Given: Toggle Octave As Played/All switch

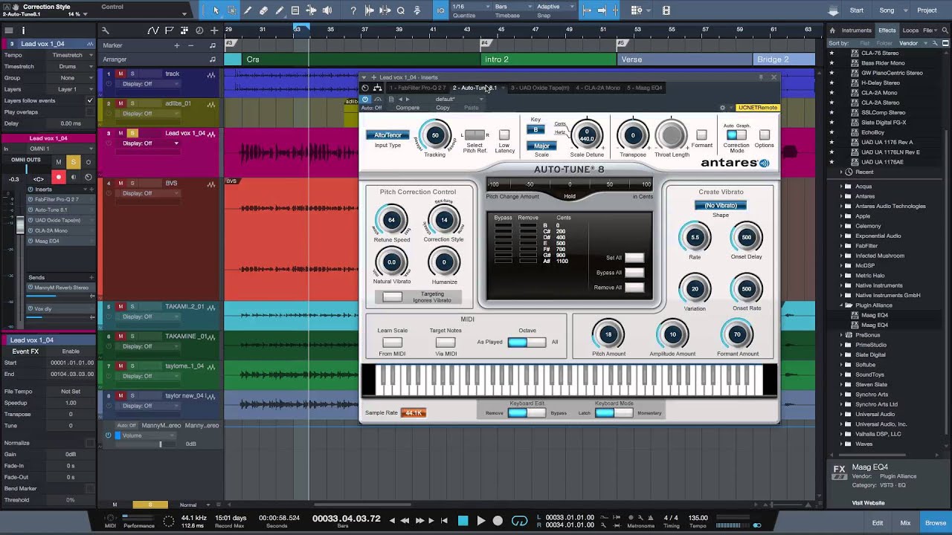Looking at the screenshot, I should tap(527, 342).
